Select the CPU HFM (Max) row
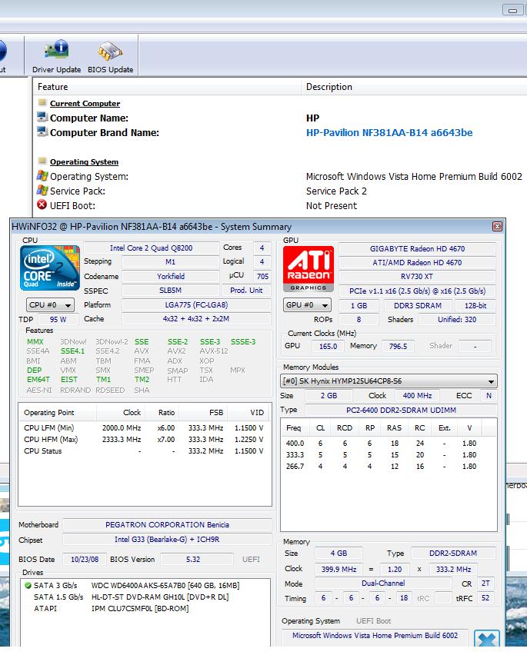Screen dimensions: 527x655 (144, 440)
